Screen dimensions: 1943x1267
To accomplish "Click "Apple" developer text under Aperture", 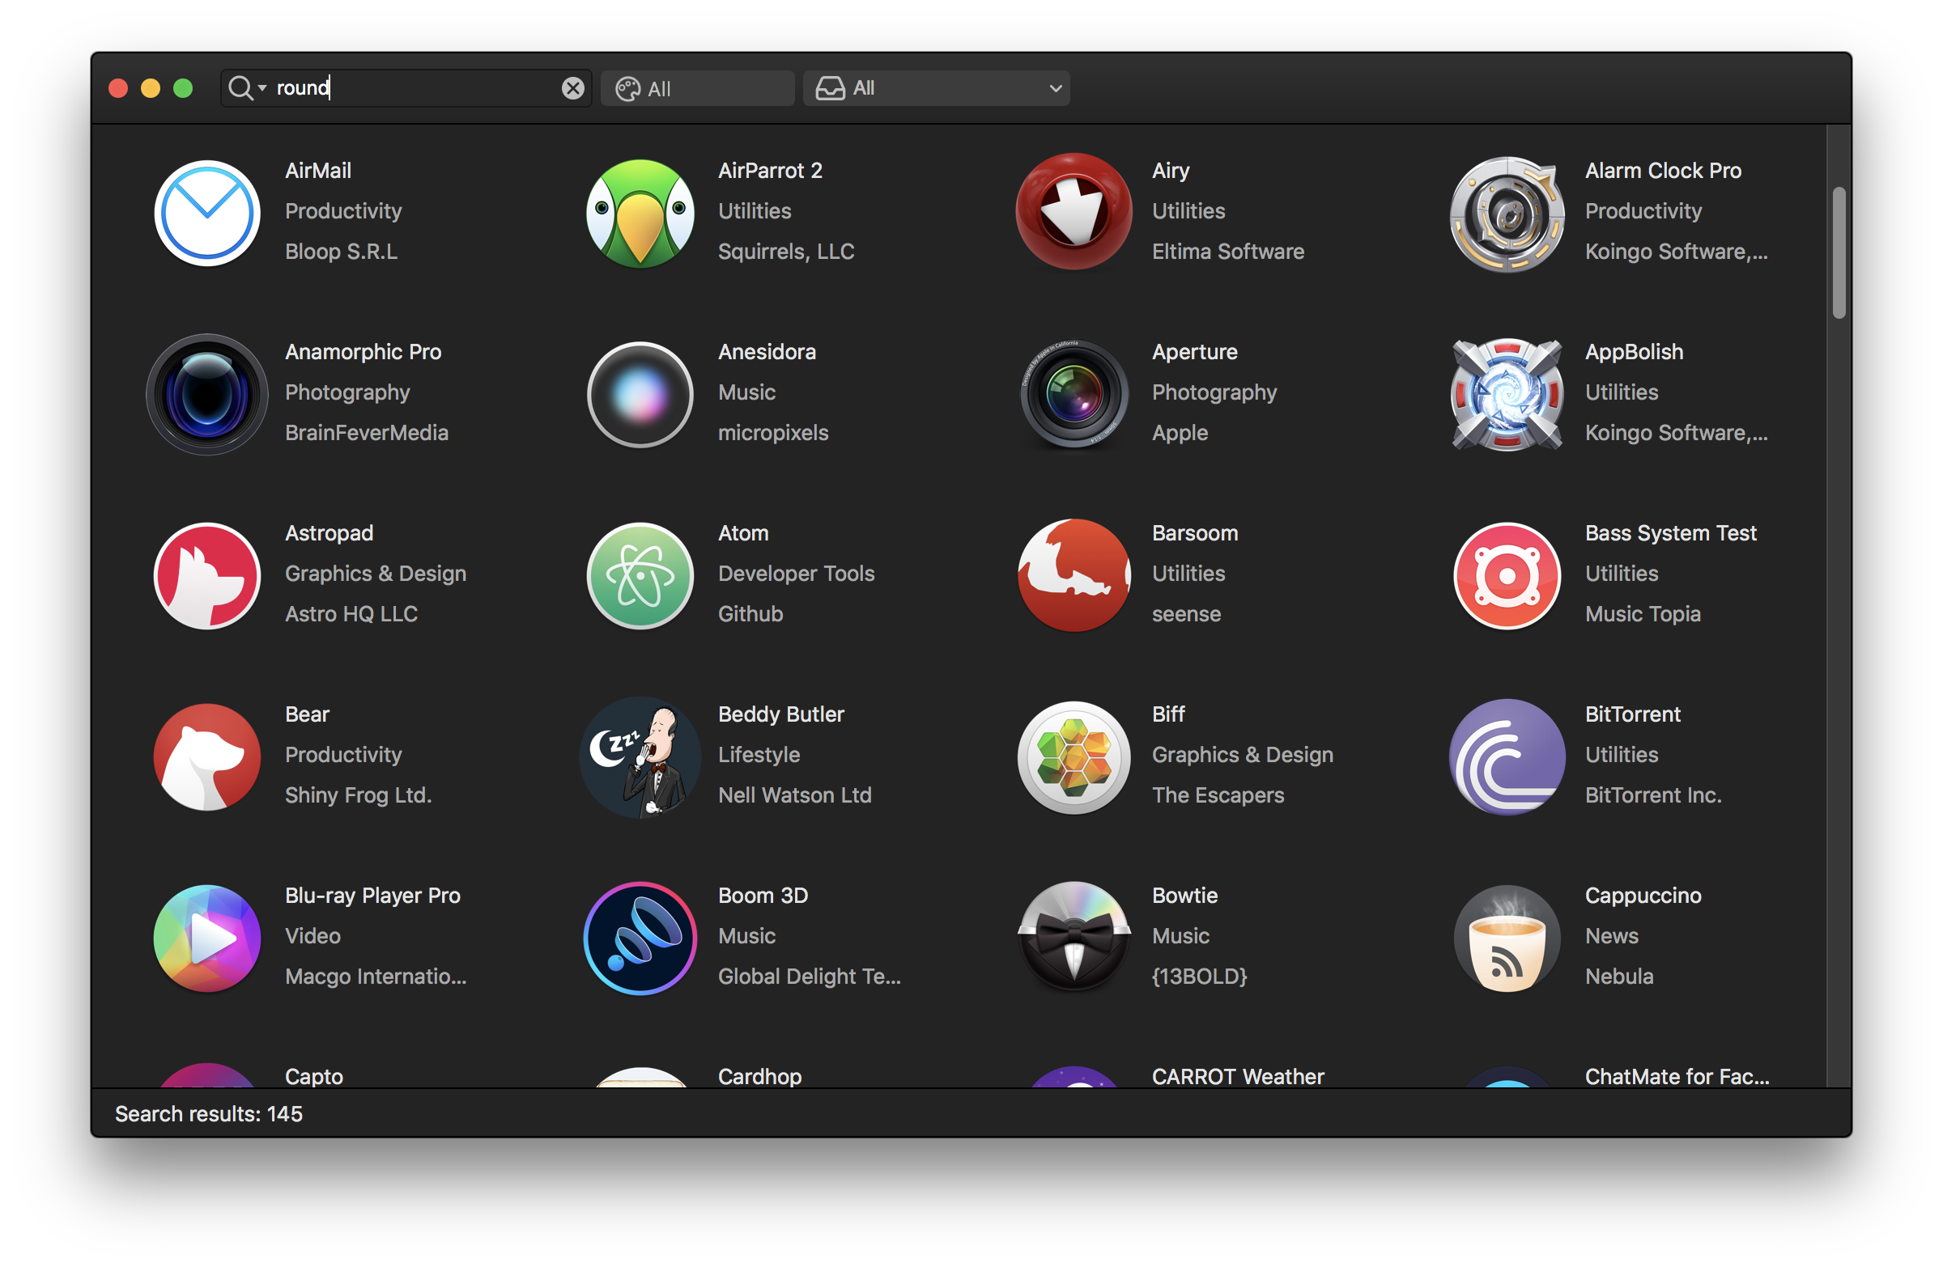I will [1180, 432].
